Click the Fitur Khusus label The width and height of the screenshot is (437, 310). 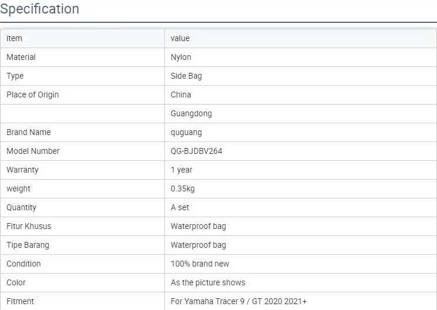coord(29,226)
